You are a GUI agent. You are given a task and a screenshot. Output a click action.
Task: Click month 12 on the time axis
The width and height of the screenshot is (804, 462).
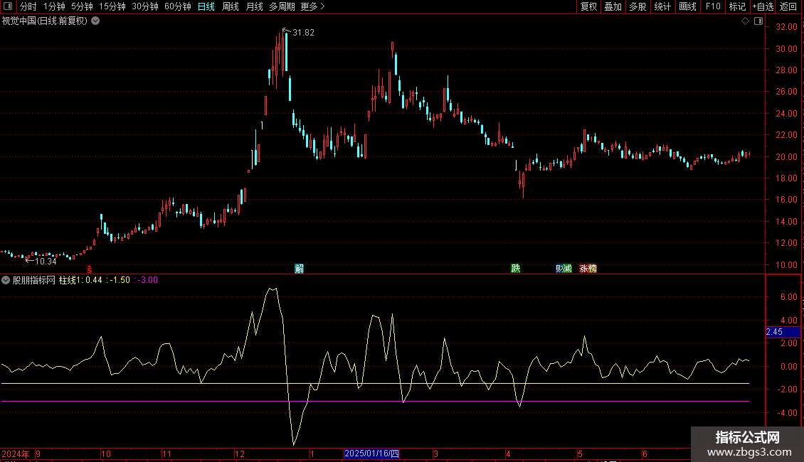(240, 453)
